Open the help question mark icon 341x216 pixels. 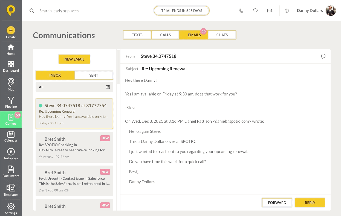(287, 11)
